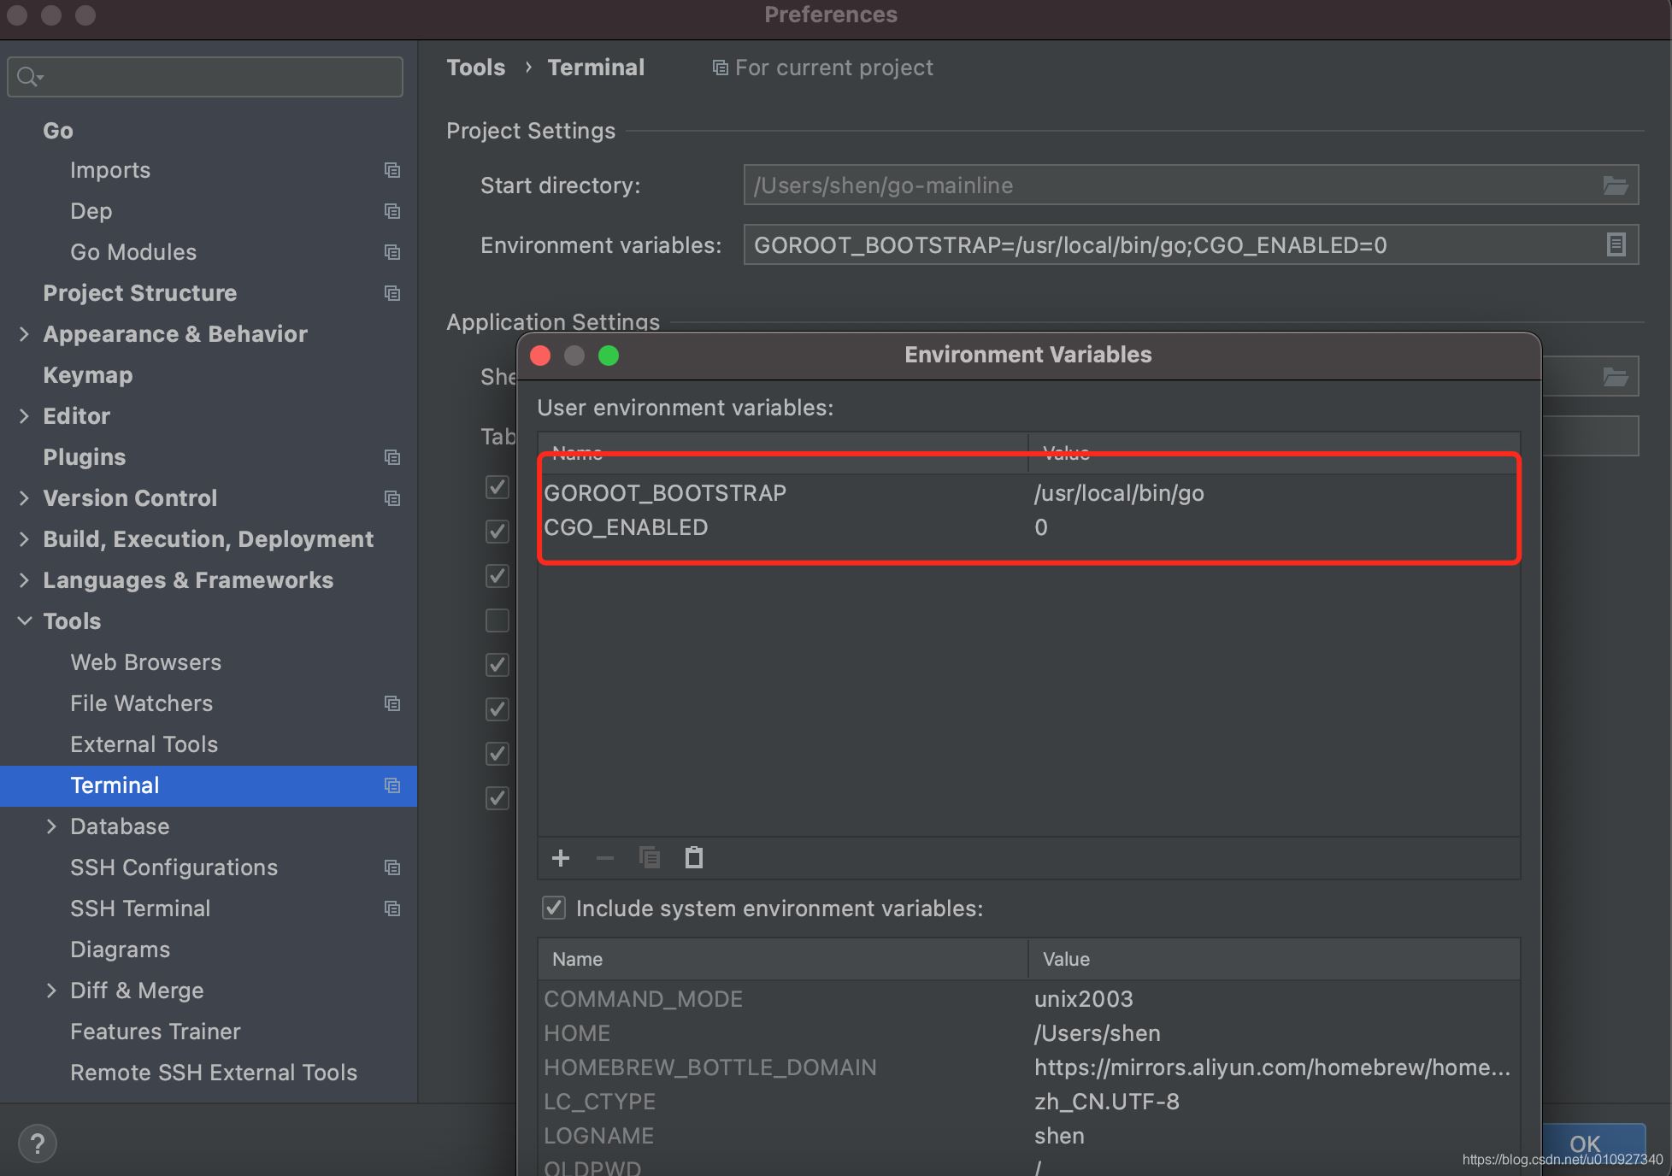Click the help question mark button
Screen dimensions: 1672x1176
point(38,1144)
